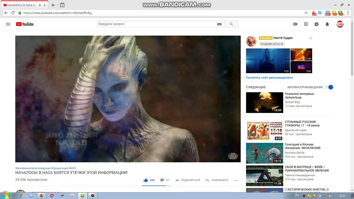Open the Windows Start menu
Screen dimensions: 354x199
6,195
